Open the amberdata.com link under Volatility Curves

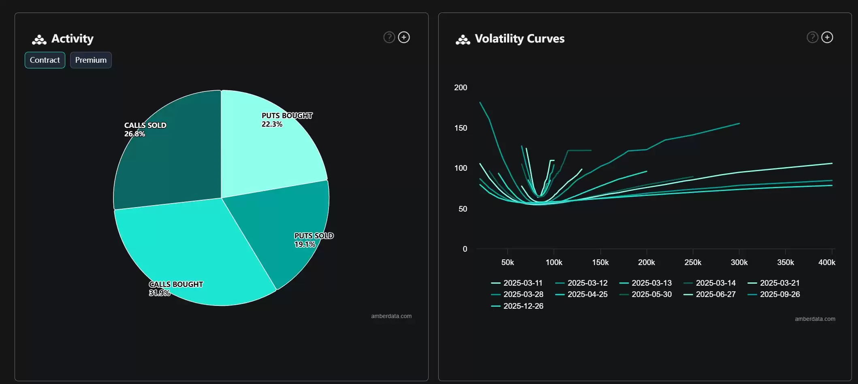pos(815,319)
